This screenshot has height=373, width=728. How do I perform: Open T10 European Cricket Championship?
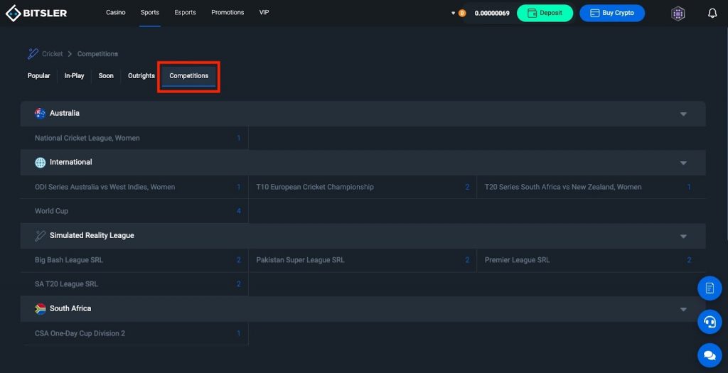coord(315,187)
